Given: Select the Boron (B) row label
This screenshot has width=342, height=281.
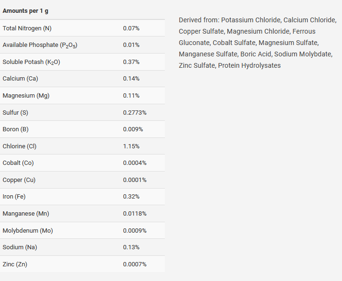Looking at the screenshot, I should (x=16, y=129).
